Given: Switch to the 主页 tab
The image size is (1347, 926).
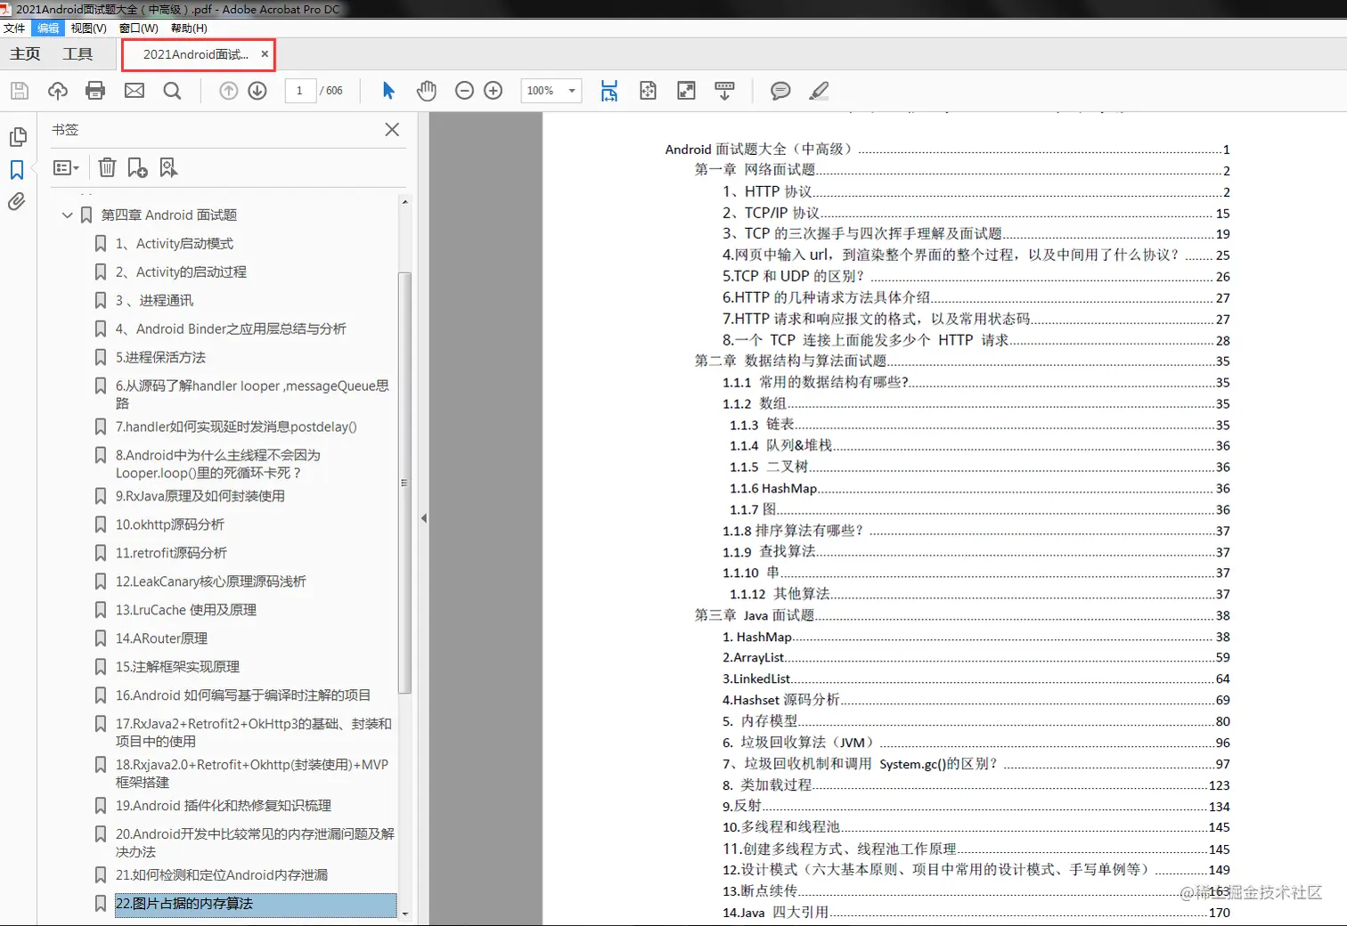Looking at the screenshot, I should [25, 54].
